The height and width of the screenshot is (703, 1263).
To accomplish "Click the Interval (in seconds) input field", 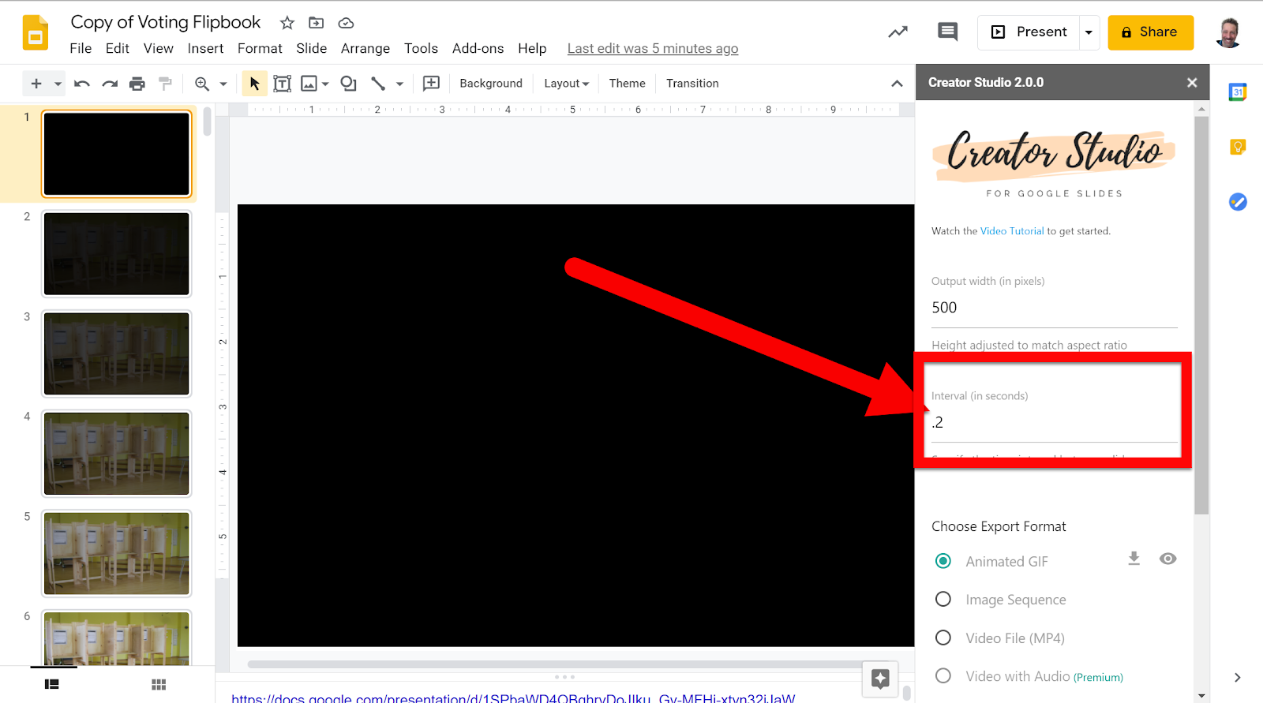I will pyautogui.click(x=1054, y=423).
